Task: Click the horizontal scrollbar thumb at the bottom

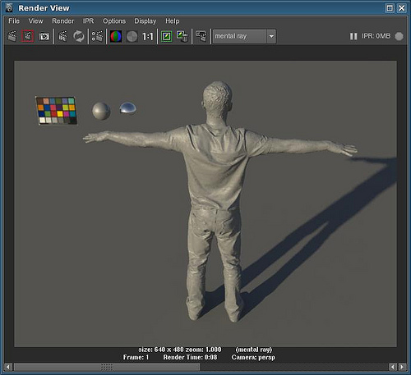Action: coord(107,367)
